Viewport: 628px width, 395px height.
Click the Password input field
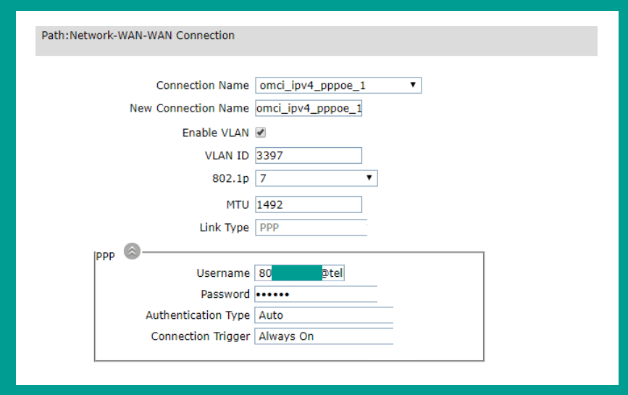[316, 294]
